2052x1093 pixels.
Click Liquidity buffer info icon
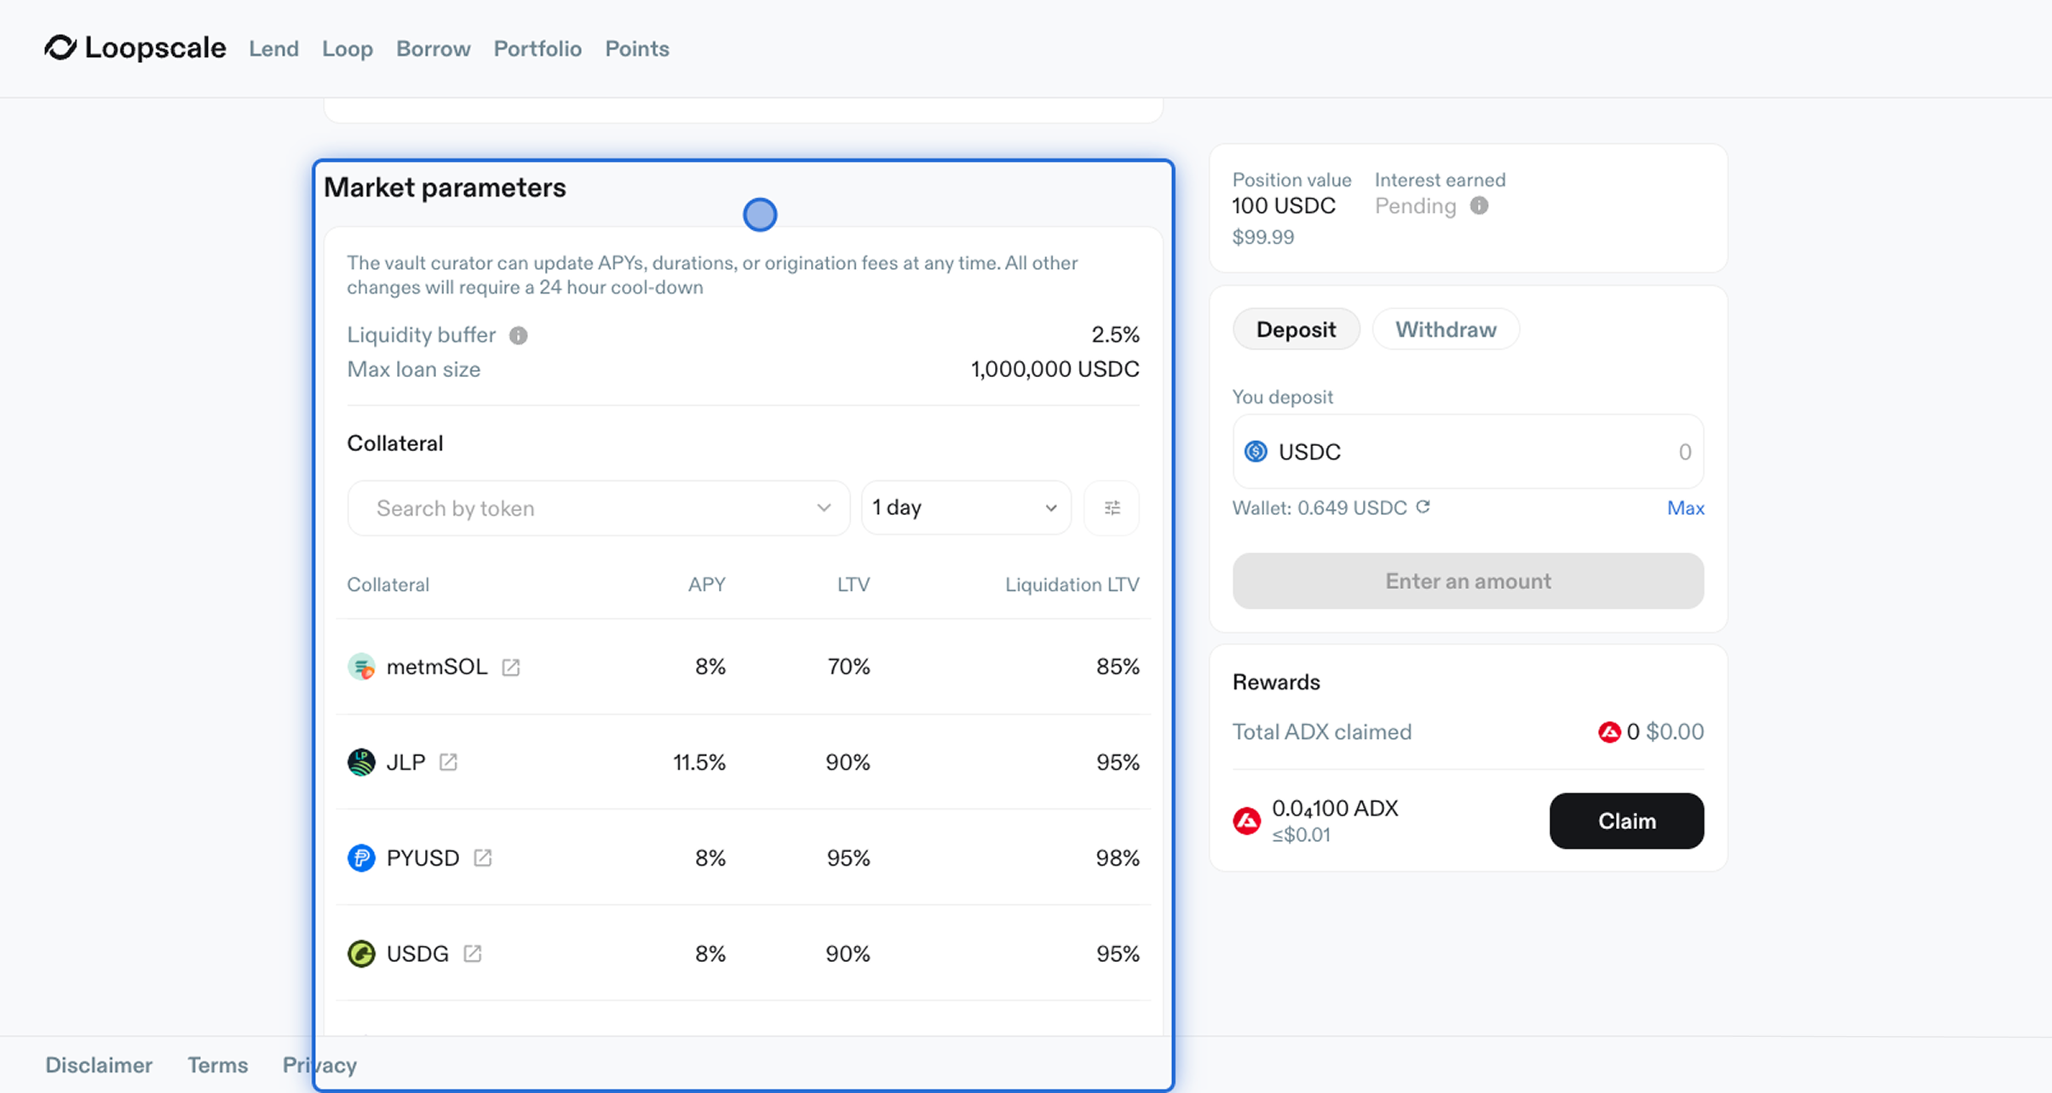pos(518,335)
